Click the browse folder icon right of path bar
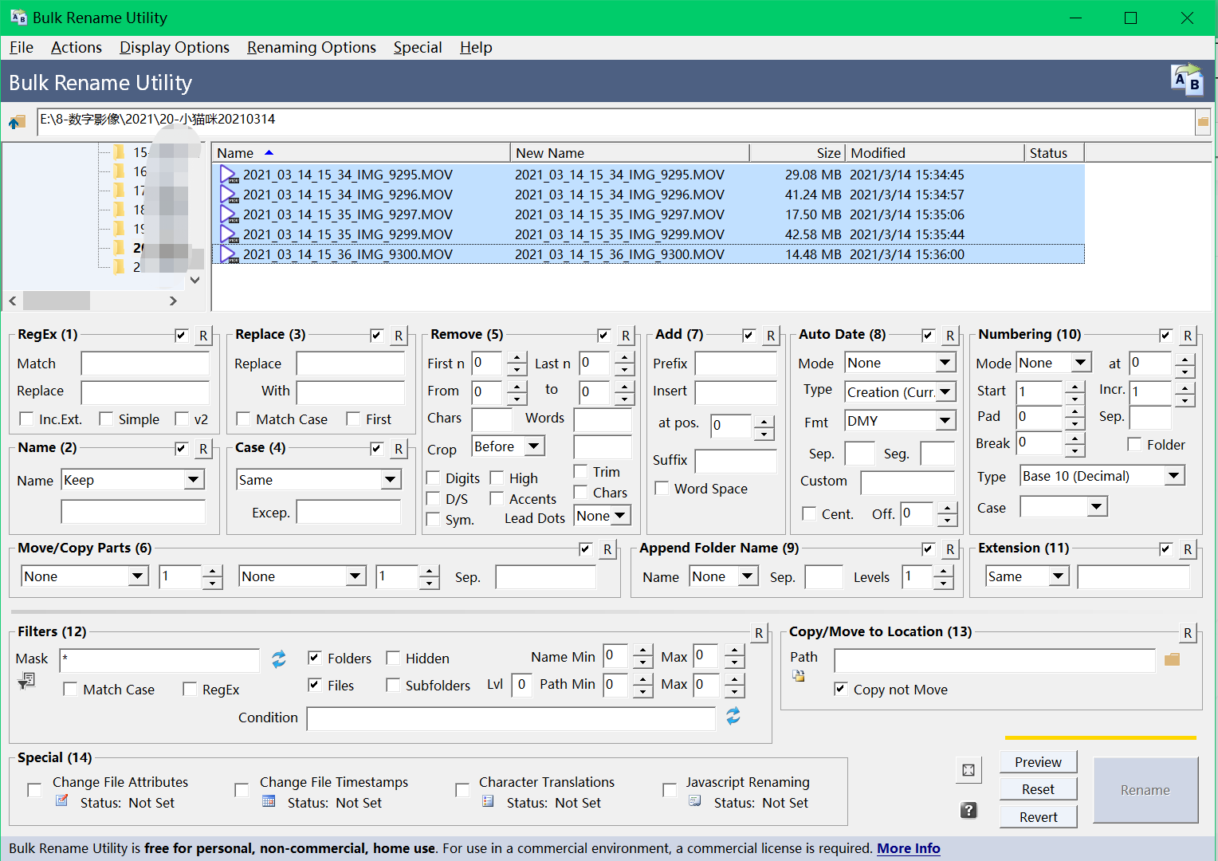This screenshot has width=1218, height=861. pyautogui.click(x=1203, y=122)
